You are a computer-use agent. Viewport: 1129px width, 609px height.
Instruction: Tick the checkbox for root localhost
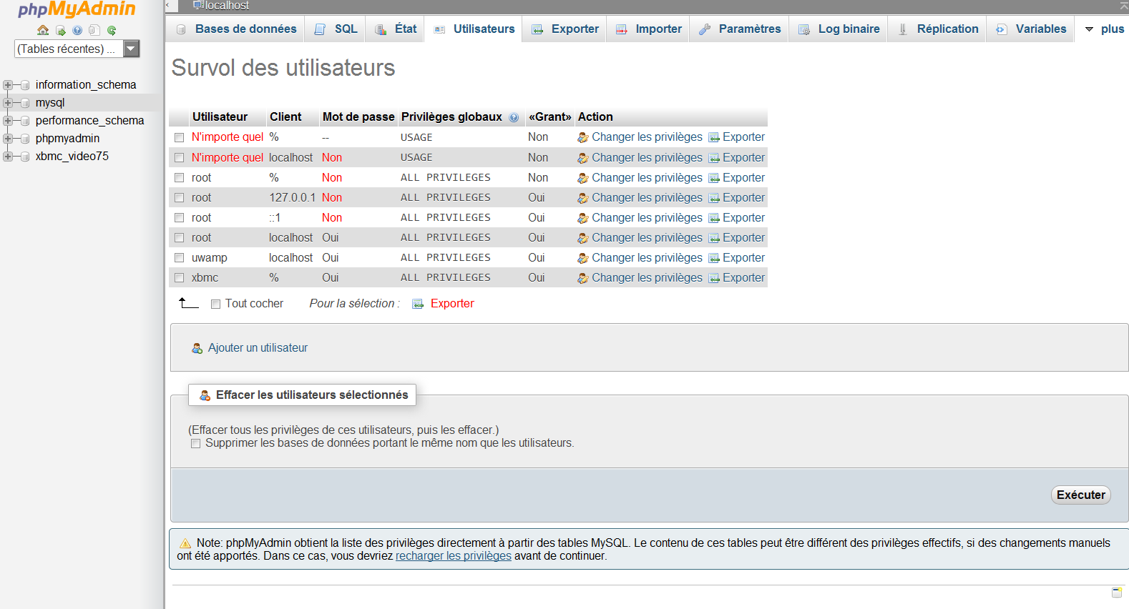tap(180, 238)
